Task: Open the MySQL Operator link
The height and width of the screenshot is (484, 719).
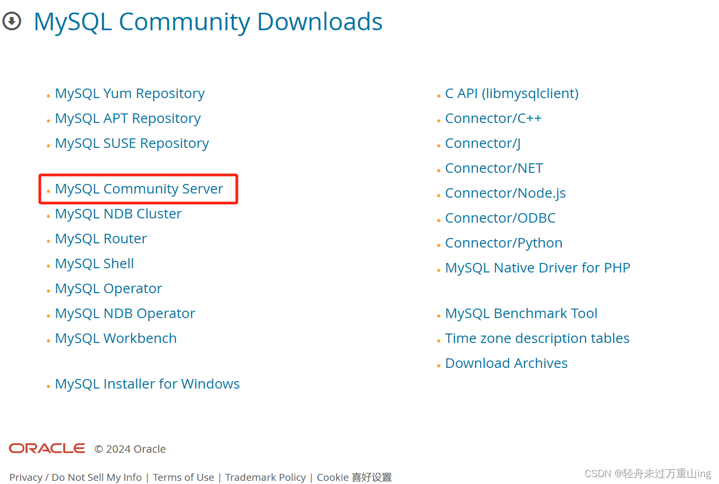Action: [108, 288]
